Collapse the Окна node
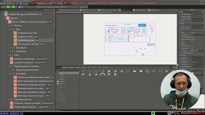 click(10, 29)
